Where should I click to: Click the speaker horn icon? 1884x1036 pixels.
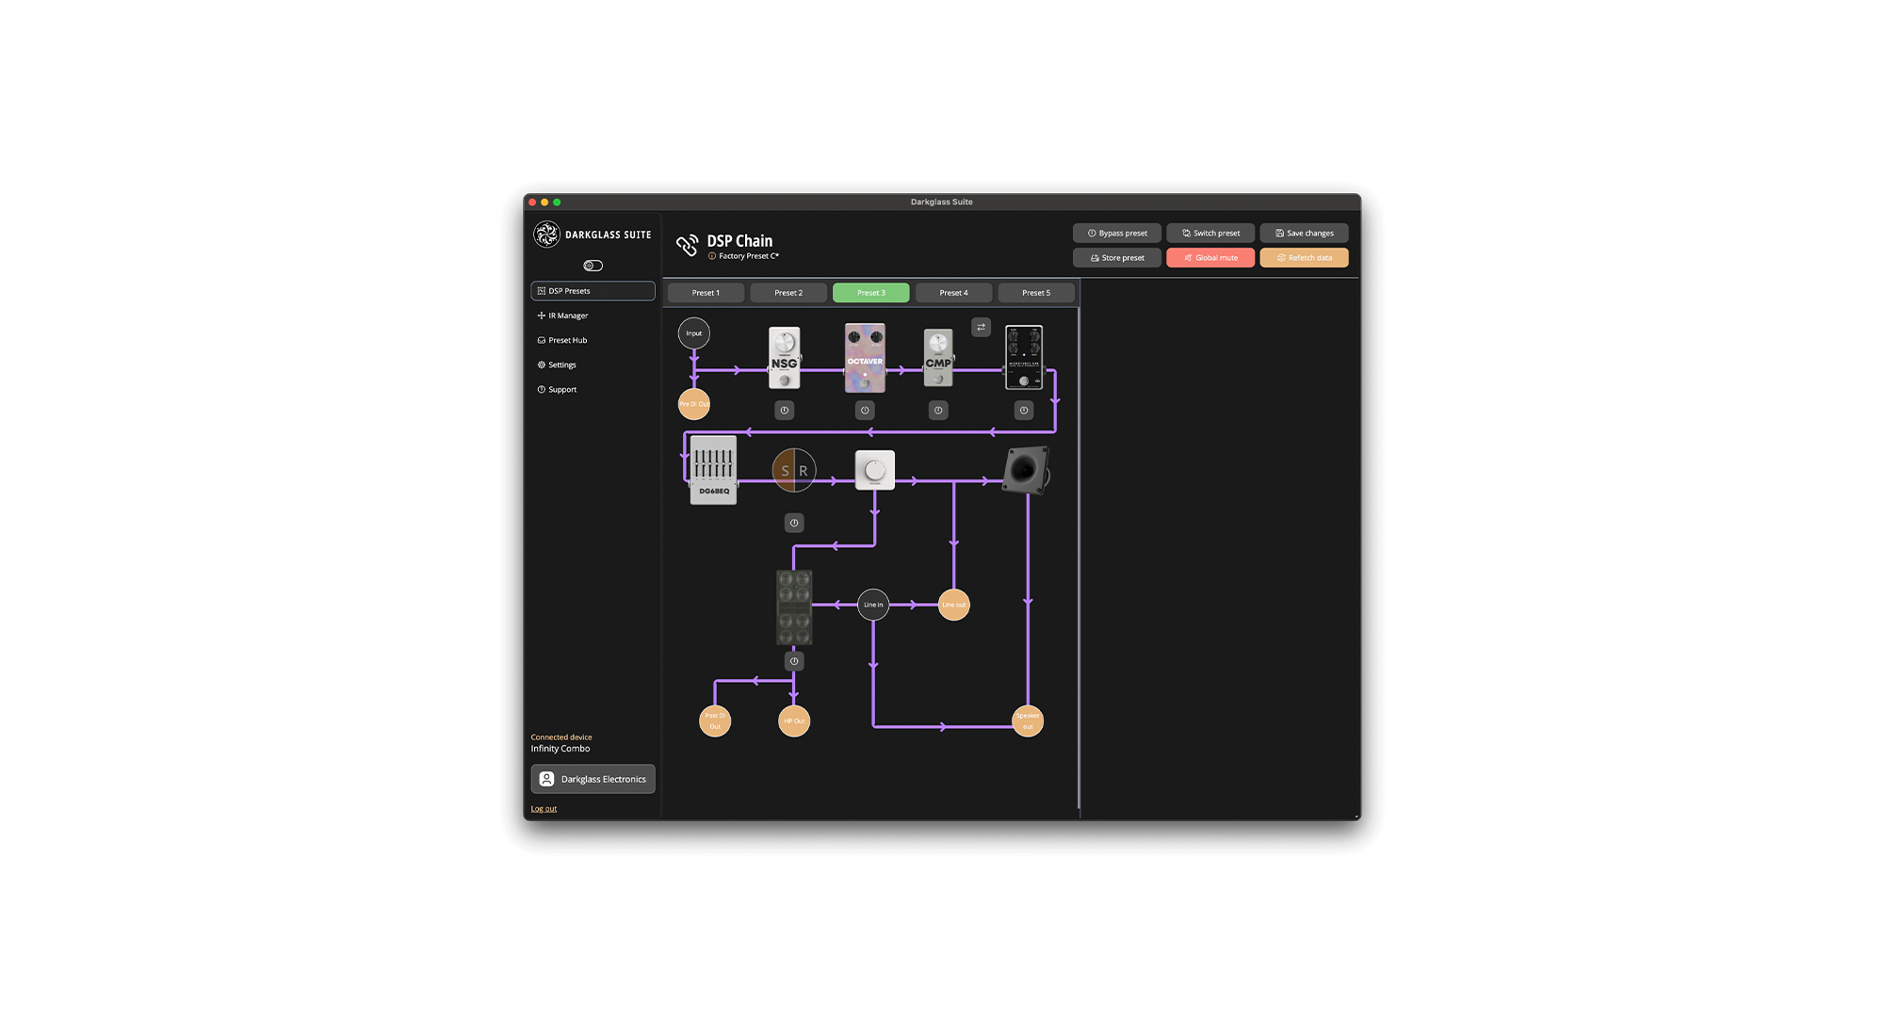coord(1025,470)
